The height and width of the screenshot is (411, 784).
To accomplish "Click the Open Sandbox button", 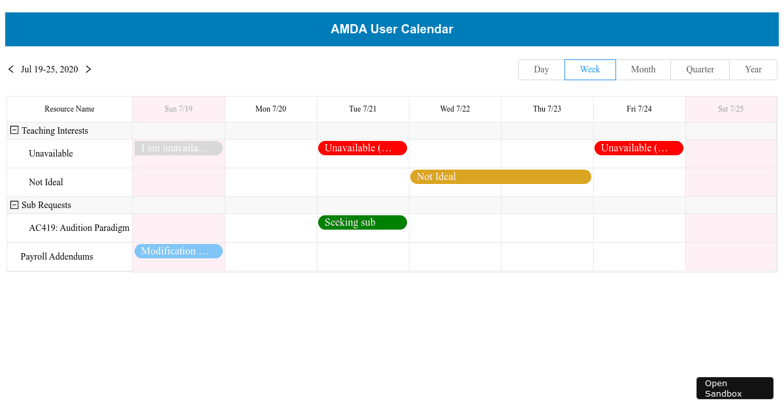I will [x=734, y=388].
